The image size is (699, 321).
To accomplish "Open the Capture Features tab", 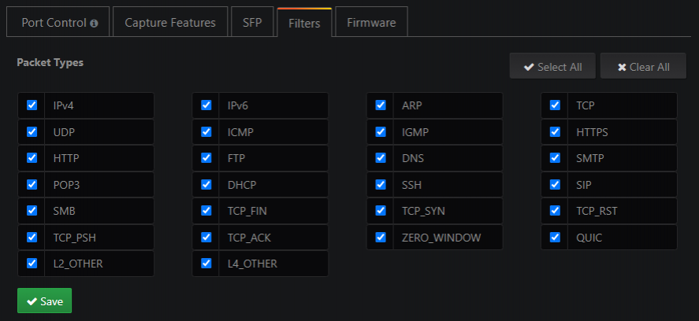I will point(170,23).
